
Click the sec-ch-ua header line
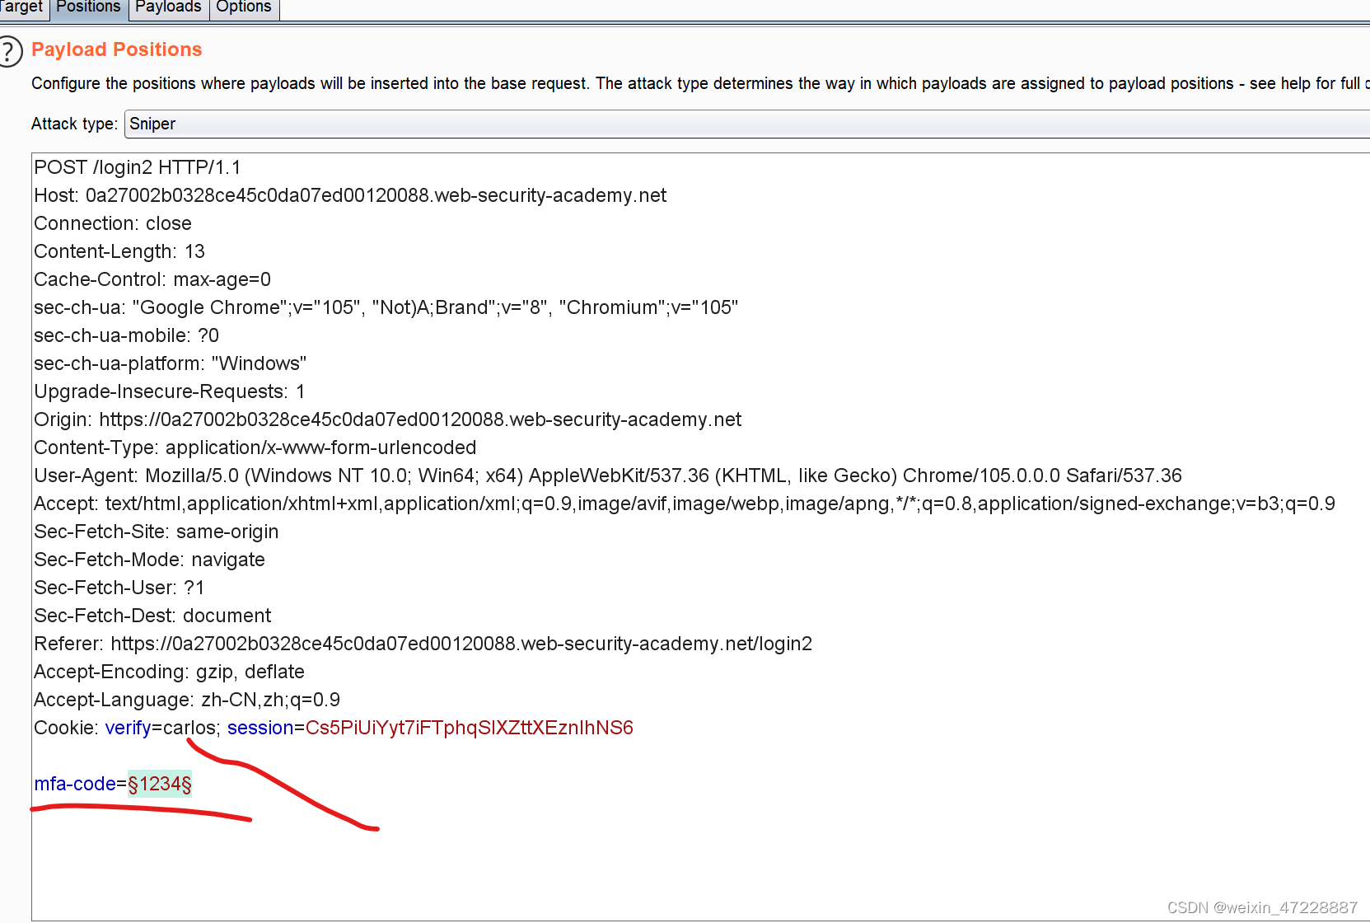(386, 307)
